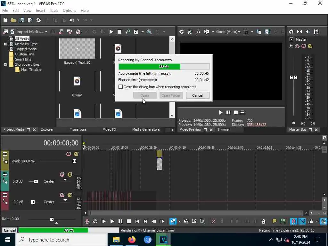328x246 pixels.
Task: Start preview in Project Media toolbar
Action: point(111,32)
